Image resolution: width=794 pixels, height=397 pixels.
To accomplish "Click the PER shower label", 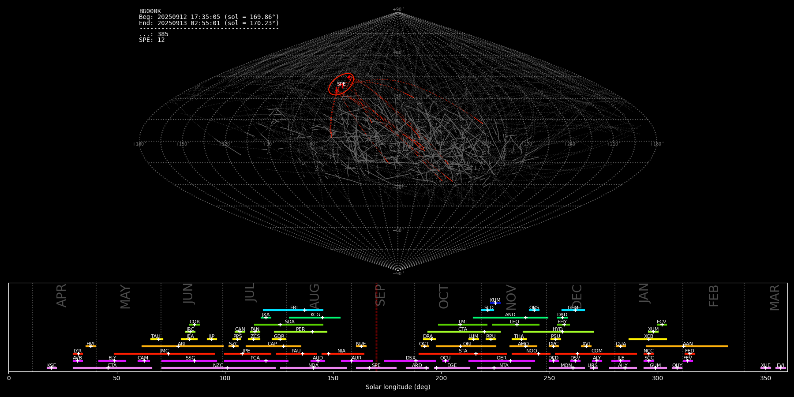I will pos(300,330).
